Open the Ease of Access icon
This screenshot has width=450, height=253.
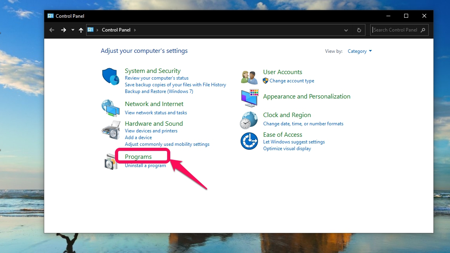point(249,141)
